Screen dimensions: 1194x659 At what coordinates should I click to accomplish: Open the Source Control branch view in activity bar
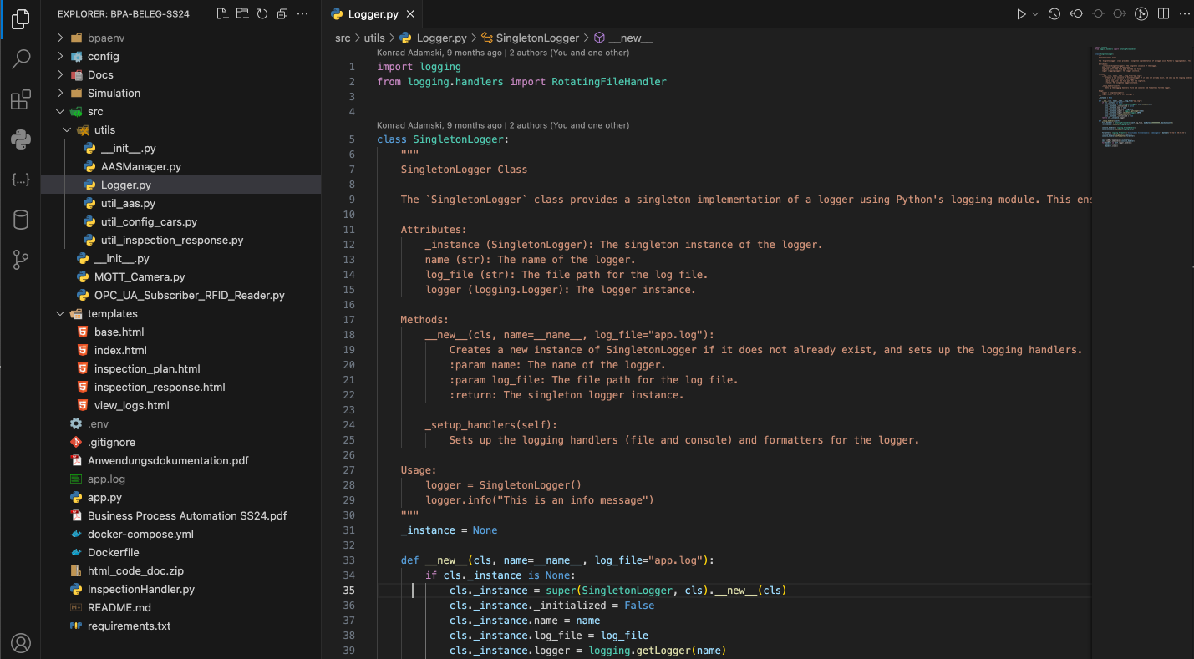click(x=21, y=260)
